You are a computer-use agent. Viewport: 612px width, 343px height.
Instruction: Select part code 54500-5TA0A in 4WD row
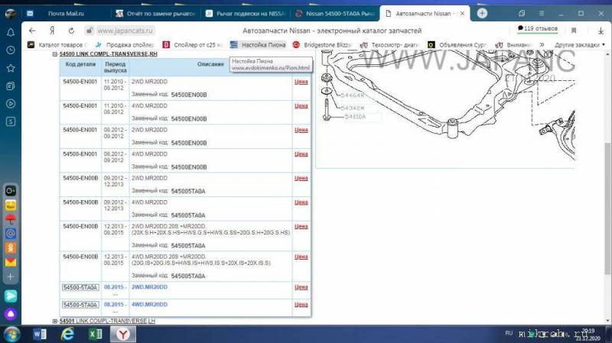[x=80, y=305]
